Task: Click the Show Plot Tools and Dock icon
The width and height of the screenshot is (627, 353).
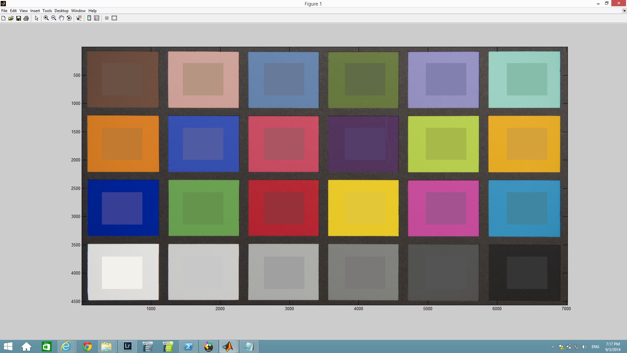Action: tap(114, 18)
